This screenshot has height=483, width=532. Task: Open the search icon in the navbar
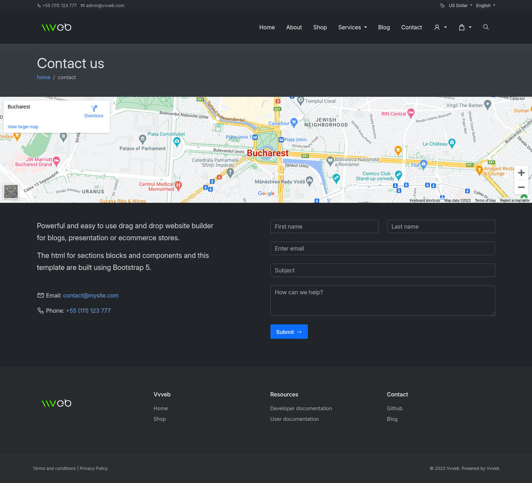tap(486, 27)
